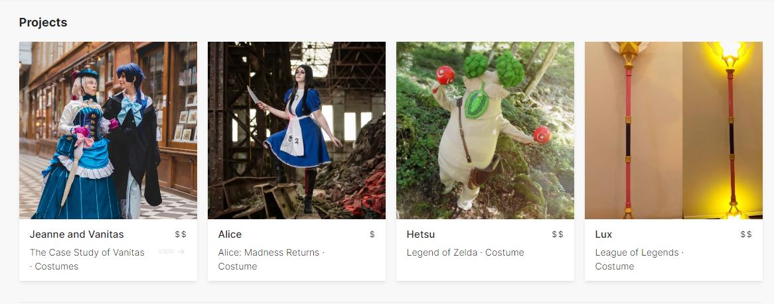Image resolution: width=774 pixels, height=304 pixels.
Task: Click the Hetsu project title
Action: (421, 234)
